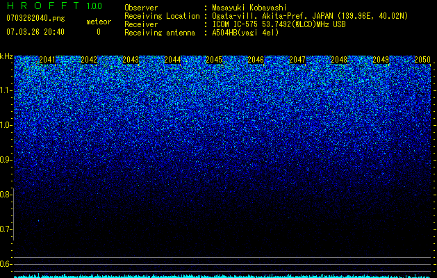Image resolution: width=437 pixels, height=278 pixels.
Task: Click the 0.7 kHz axis label
Action: 6,229
